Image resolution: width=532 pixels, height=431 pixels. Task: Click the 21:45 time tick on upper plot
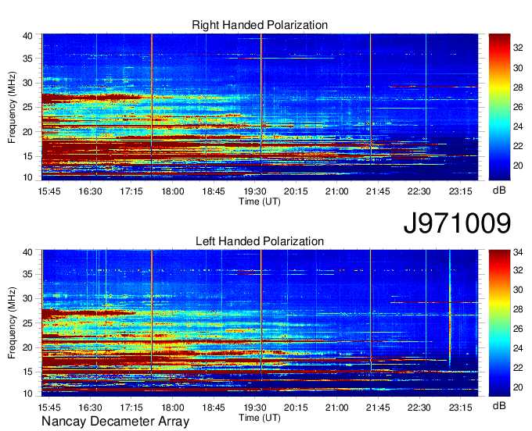point(378,191)
